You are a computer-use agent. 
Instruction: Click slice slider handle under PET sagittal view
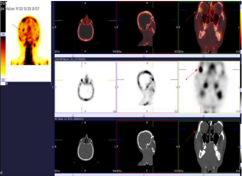pyautogui.click(x=144, y=116)
